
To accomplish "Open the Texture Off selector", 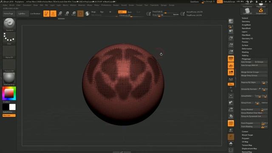I will pos(9,65).
